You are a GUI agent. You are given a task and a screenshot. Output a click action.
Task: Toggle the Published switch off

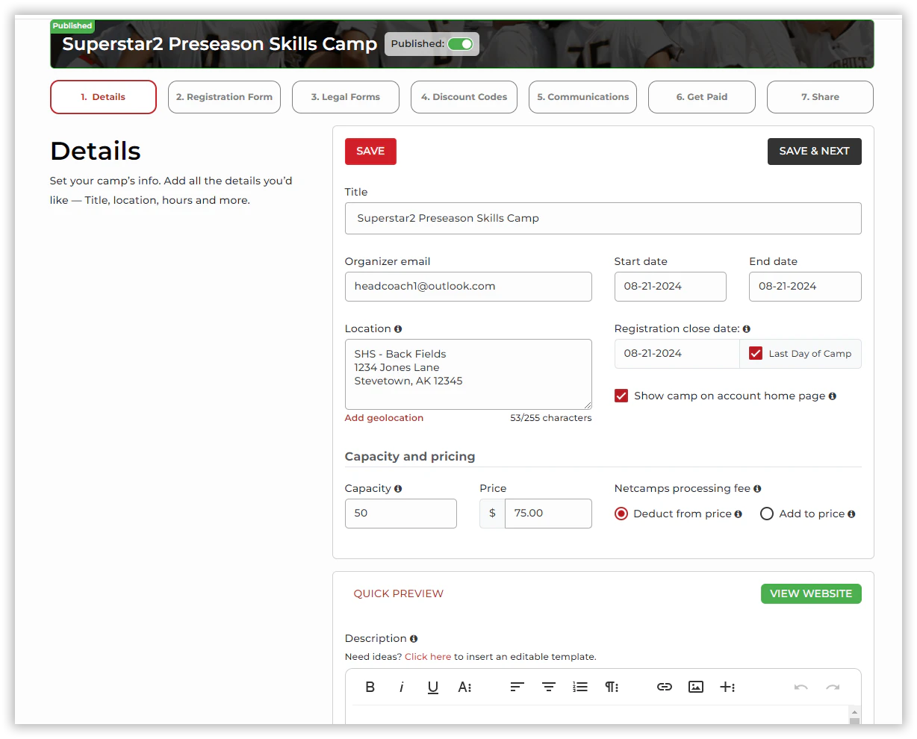coord(461,44)
